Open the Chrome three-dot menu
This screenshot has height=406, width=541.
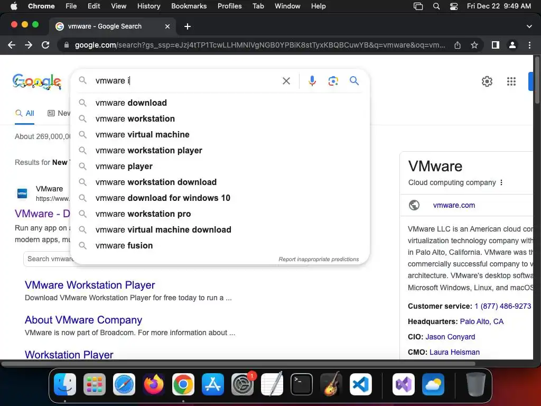coord(529,45)
